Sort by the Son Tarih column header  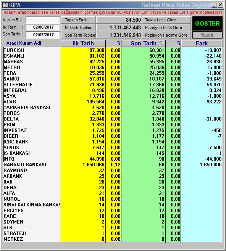click(x=144, y=43)
